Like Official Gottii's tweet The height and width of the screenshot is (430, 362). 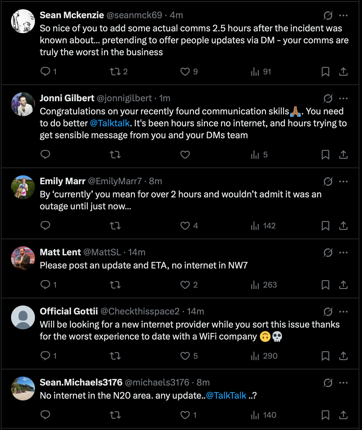click(x=185, y=356)
